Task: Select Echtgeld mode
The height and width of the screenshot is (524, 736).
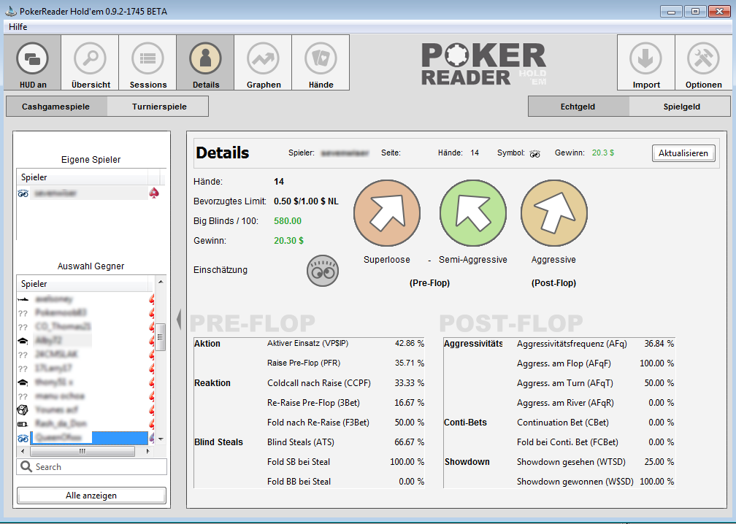Action: (x=578, y=107)
